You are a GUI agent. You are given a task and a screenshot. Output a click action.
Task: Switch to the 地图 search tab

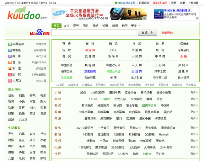[x=125, y=26]
